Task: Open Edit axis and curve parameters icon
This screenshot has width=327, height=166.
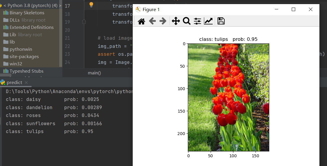Action: pos(208,21)
